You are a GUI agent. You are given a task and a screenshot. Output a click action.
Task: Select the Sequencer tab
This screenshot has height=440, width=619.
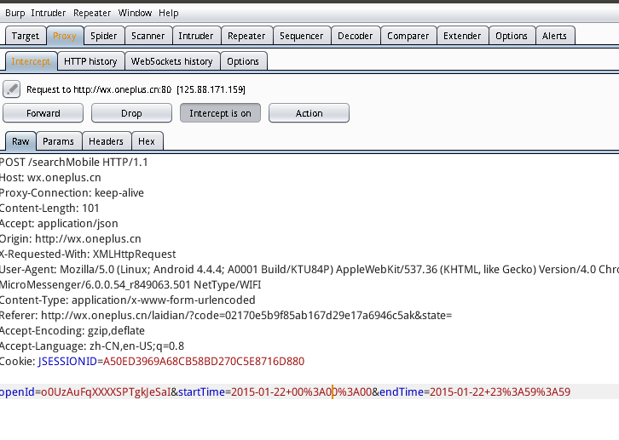click(x=302, y=36)
